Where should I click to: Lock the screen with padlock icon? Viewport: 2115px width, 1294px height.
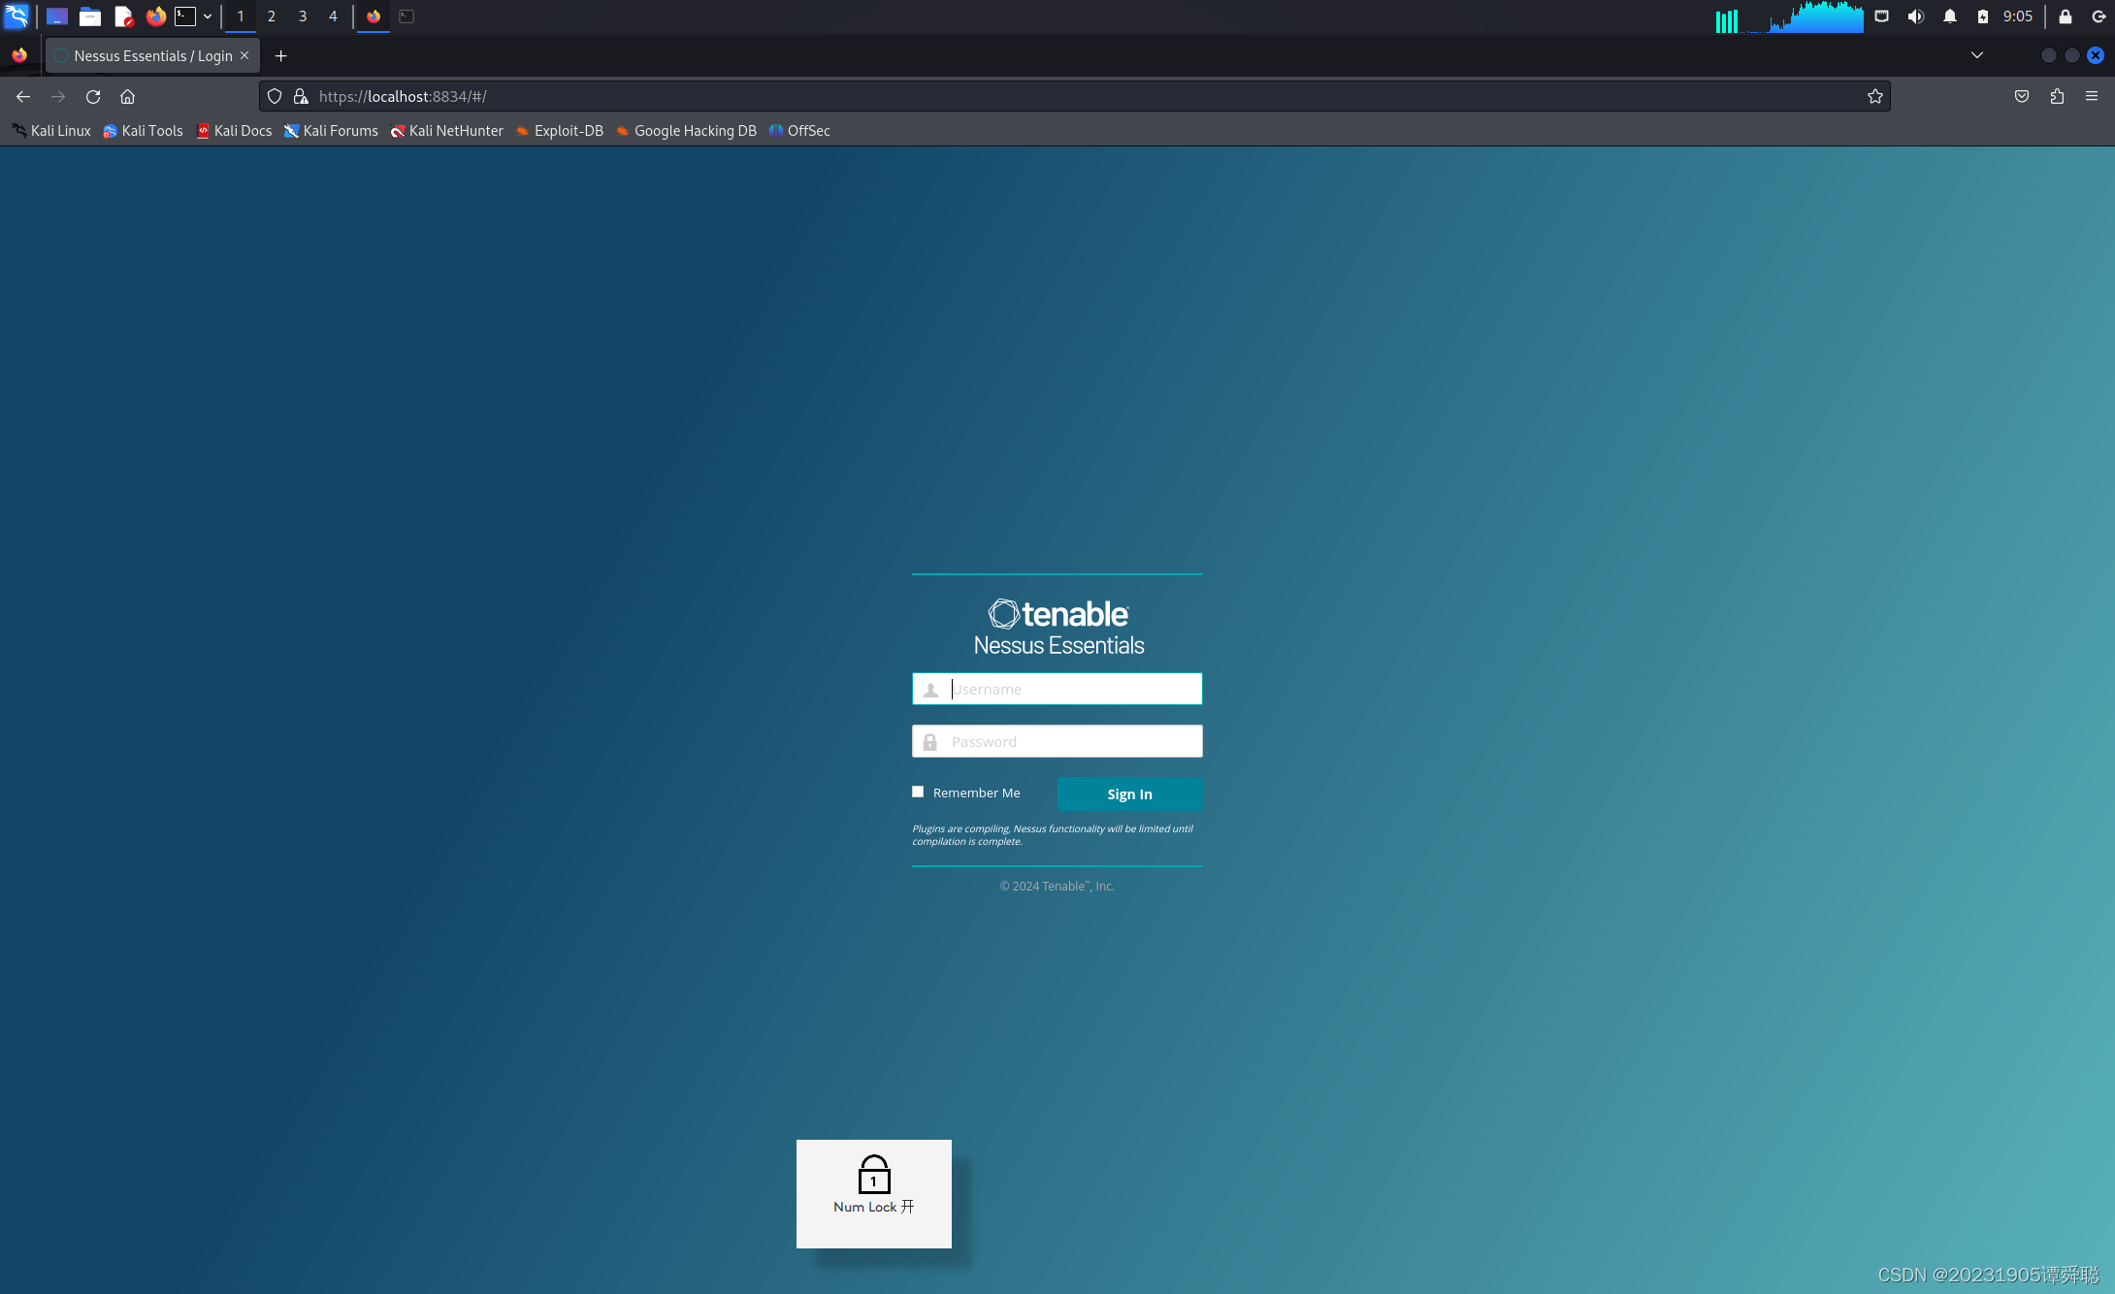point(2065,16)
